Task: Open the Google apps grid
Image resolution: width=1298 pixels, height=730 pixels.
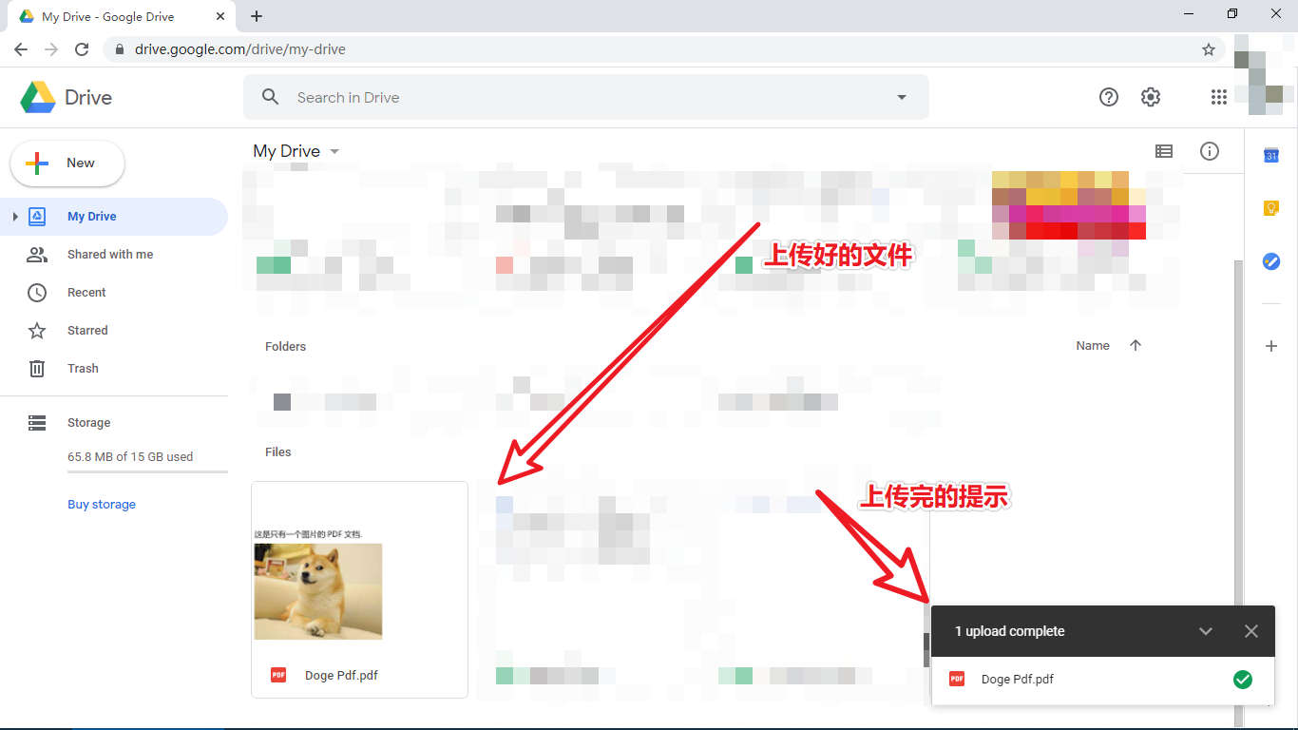Action: pos(1219,97)
